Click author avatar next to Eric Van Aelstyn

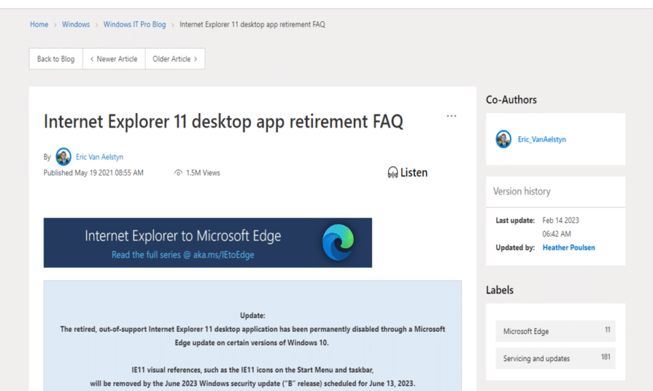(x=63, y=156)
